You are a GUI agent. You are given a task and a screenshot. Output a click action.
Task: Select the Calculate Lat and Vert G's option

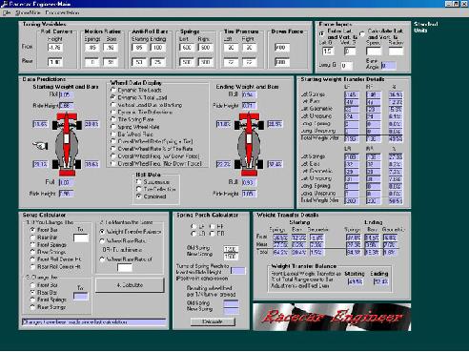[x=362, y=33]
